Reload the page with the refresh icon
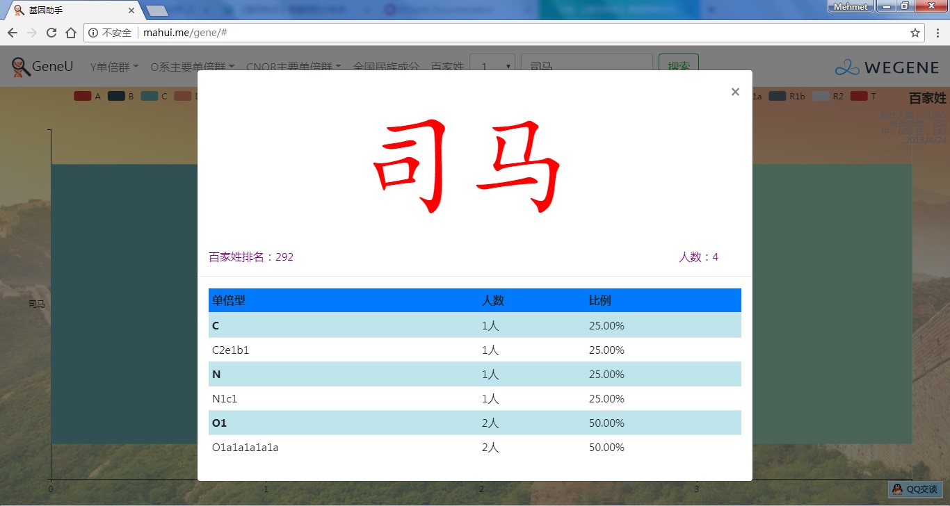This screenshot has height=506, width=950. (x=51, y=33)
